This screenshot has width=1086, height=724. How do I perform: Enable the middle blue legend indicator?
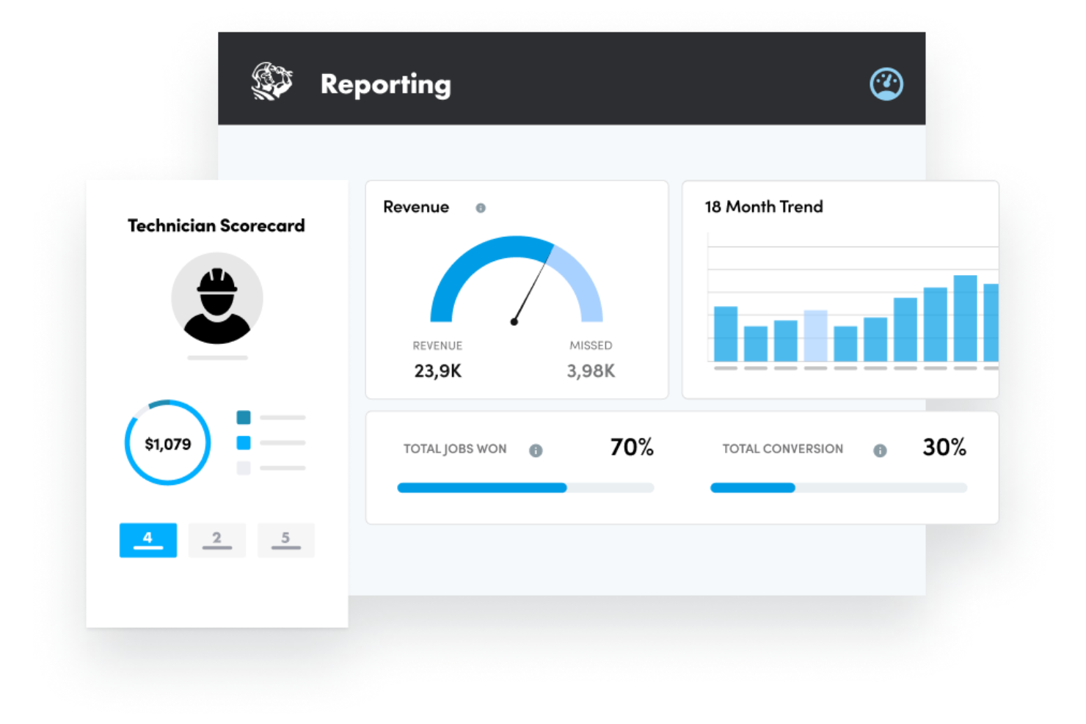(x=244, y=442)
